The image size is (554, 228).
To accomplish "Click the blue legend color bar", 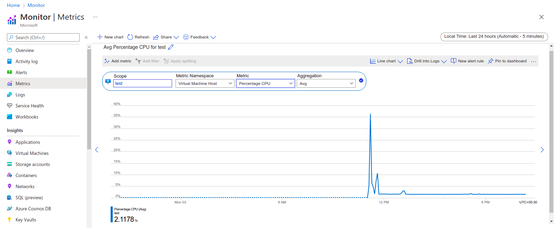I will pos(111,214).
